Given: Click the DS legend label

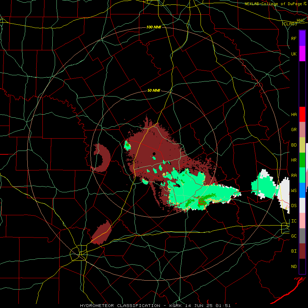Looking at the screenshot, I should click(294, 206).
